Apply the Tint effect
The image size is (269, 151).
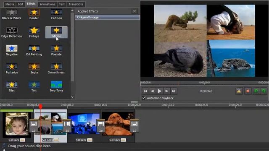[x=34, y=87]
